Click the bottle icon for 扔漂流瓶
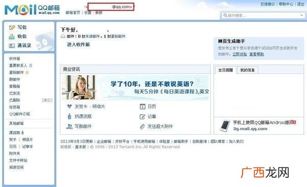Viewport: 307px width, 187px height. (69, 116)
